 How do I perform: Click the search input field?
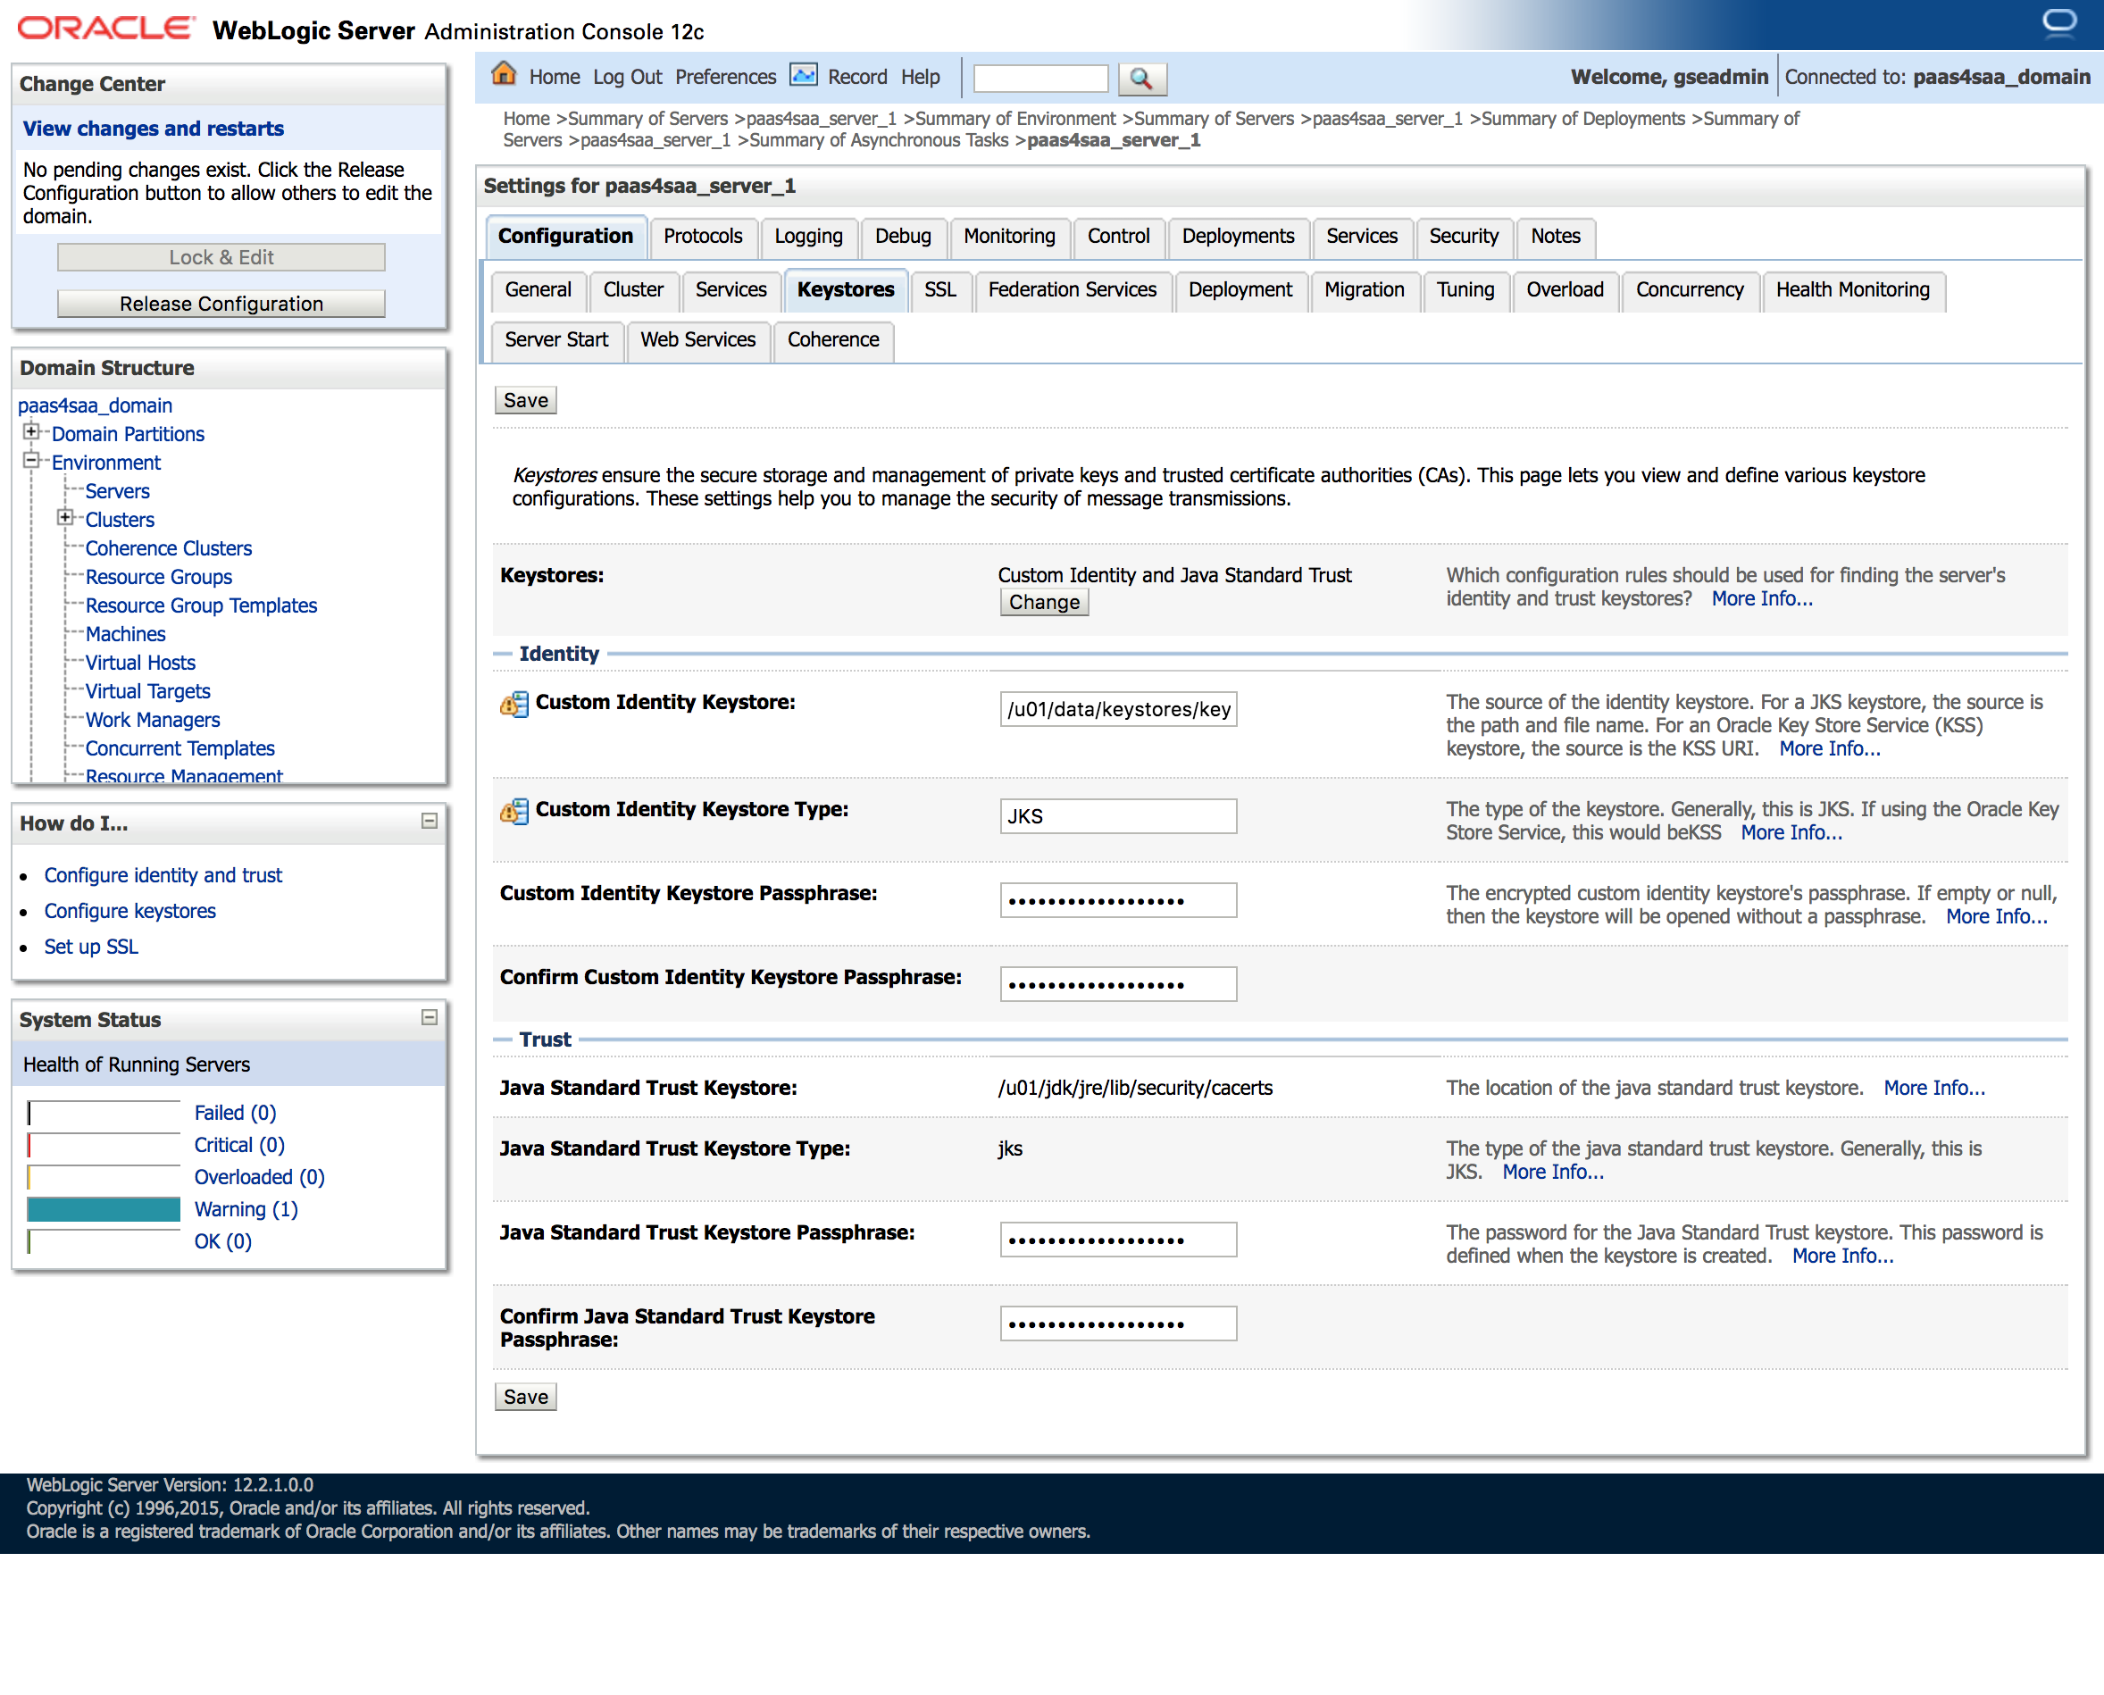[1040, 78]
